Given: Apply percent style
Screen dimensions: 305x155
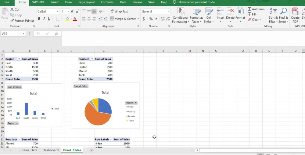Looking at the screenshot, I should coord(151,19).
